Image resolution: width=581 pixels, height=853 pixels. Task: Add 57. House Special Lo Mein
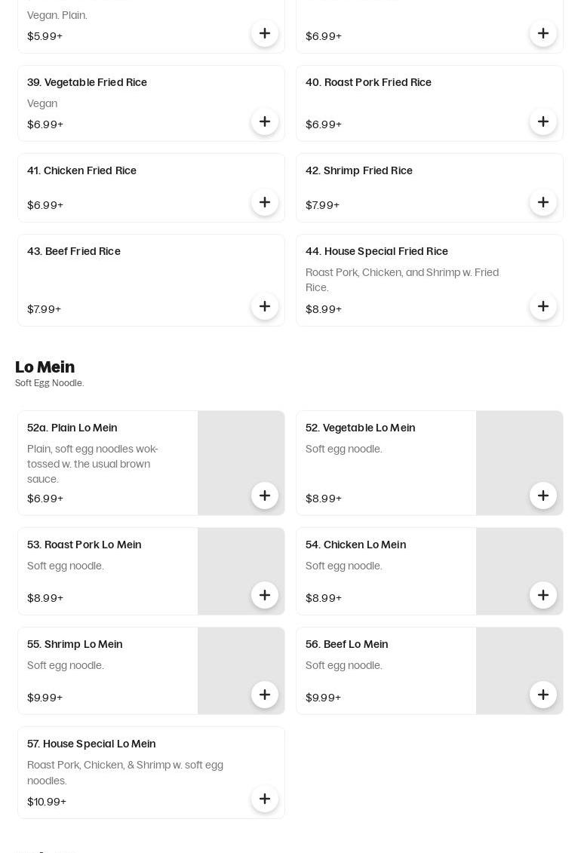tap(265, 799)
